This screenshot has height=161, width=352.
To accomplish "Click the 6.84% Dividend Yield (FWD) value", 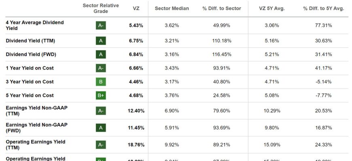I will click(136, 54).
